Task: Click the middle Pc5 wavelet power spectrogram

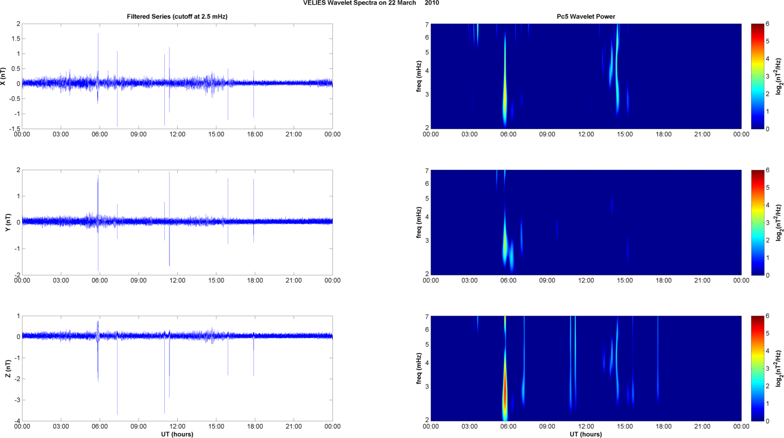Action: pos(586,222)
